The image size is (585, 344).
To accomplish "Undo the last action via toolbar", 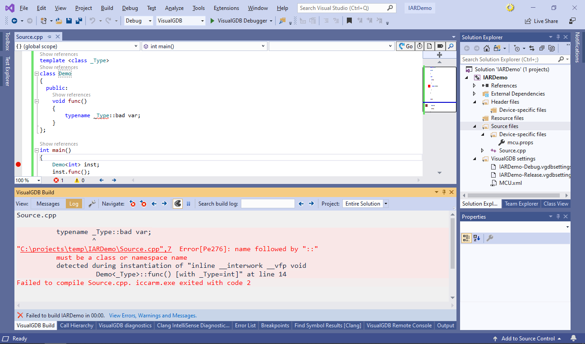I will (x=92, y=21).
